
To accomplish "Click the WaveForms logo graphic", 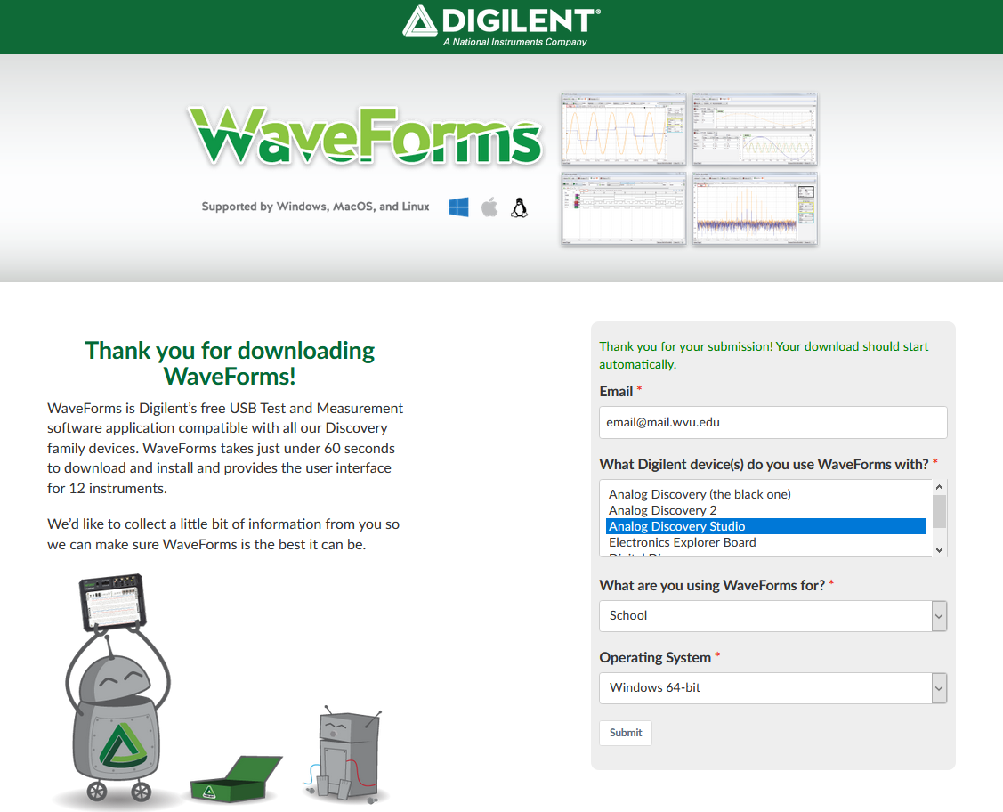I will (365, 135).
